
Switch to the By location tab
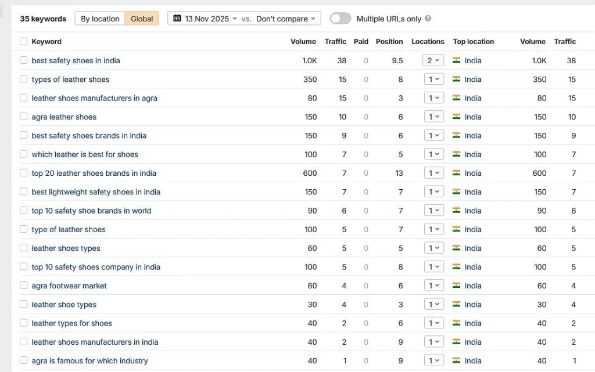[99, 18]
